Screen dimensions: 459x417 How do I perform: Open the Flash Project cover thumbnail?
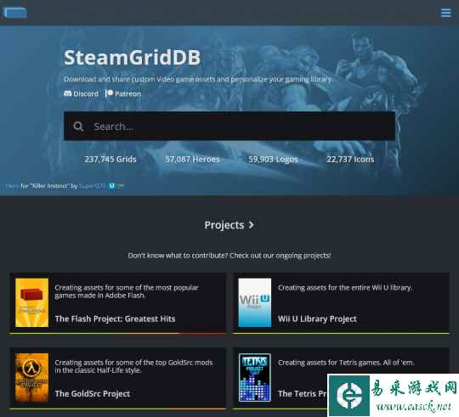click(x=32, y=302)
